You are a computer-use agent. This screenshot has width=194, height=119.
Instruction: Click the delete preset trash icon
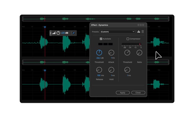[x=143, y=32]
